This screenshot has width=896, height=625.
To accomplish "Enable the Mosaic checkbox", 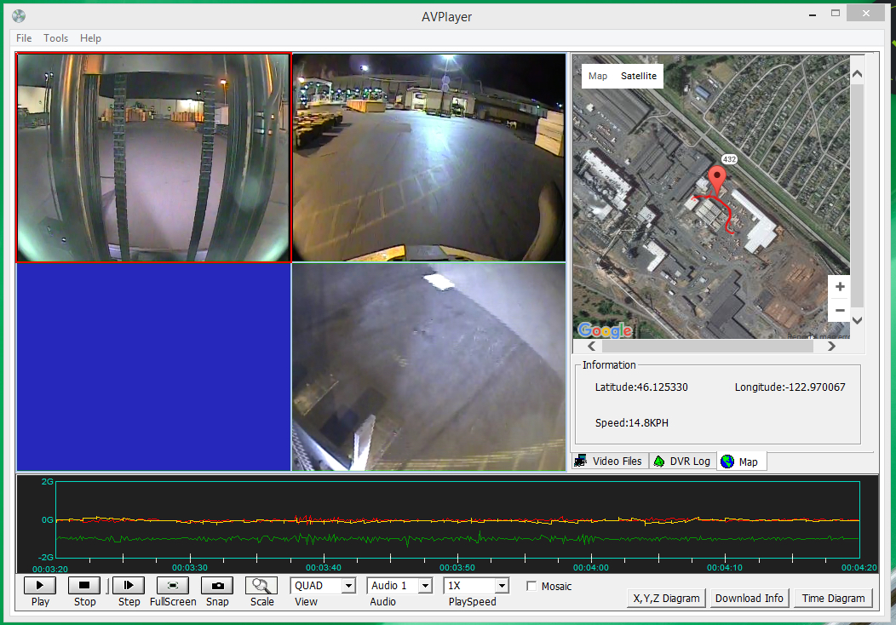I will coord(532,586).
